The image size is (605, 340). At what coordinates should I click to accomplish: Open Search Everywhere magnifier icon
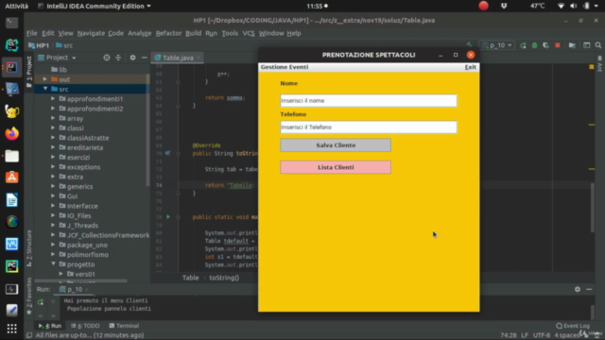[598, 45]
